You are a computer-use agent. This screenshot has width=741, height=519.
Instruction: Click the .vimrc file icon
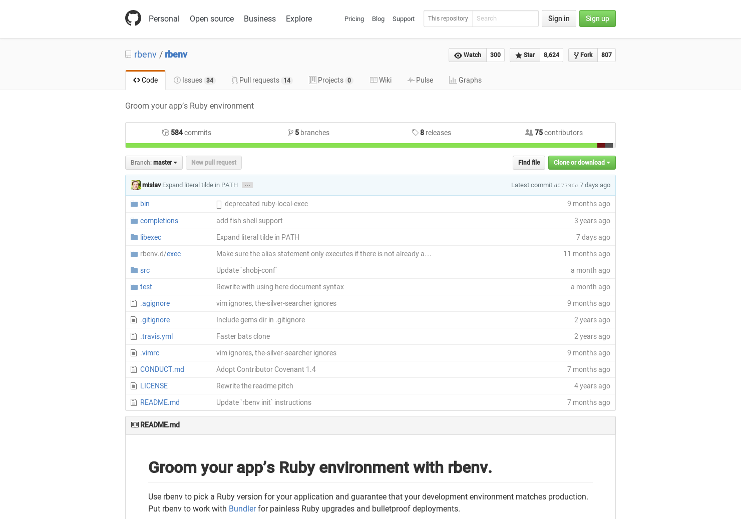(x=134, y=353)
